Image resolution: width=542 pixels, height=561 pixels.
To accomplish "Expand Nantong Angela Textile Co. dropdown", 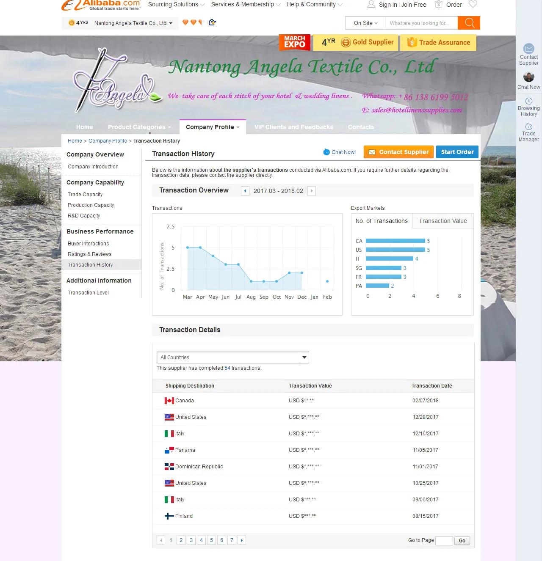I will pos(133,23).
